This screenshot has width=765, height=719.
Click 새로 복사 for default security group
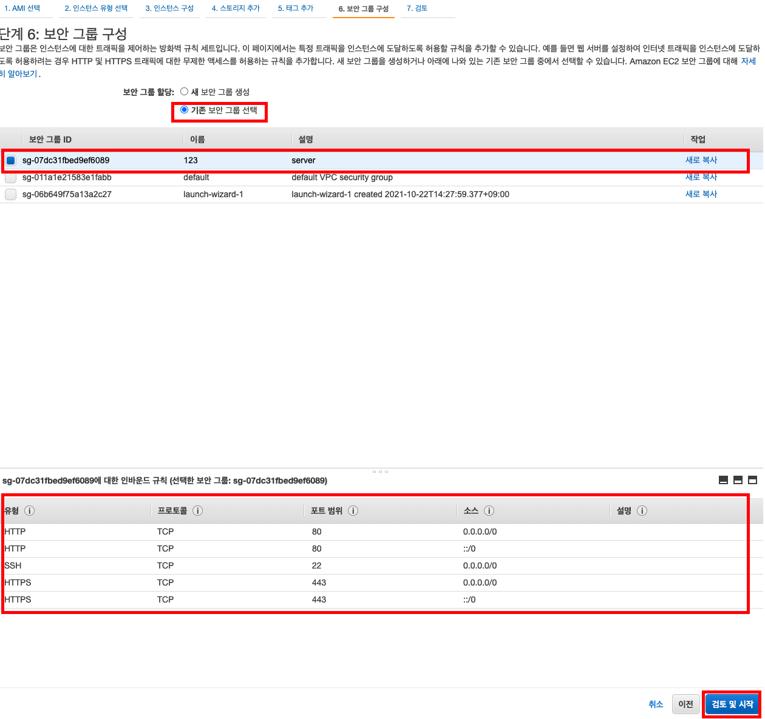(701, 177)
